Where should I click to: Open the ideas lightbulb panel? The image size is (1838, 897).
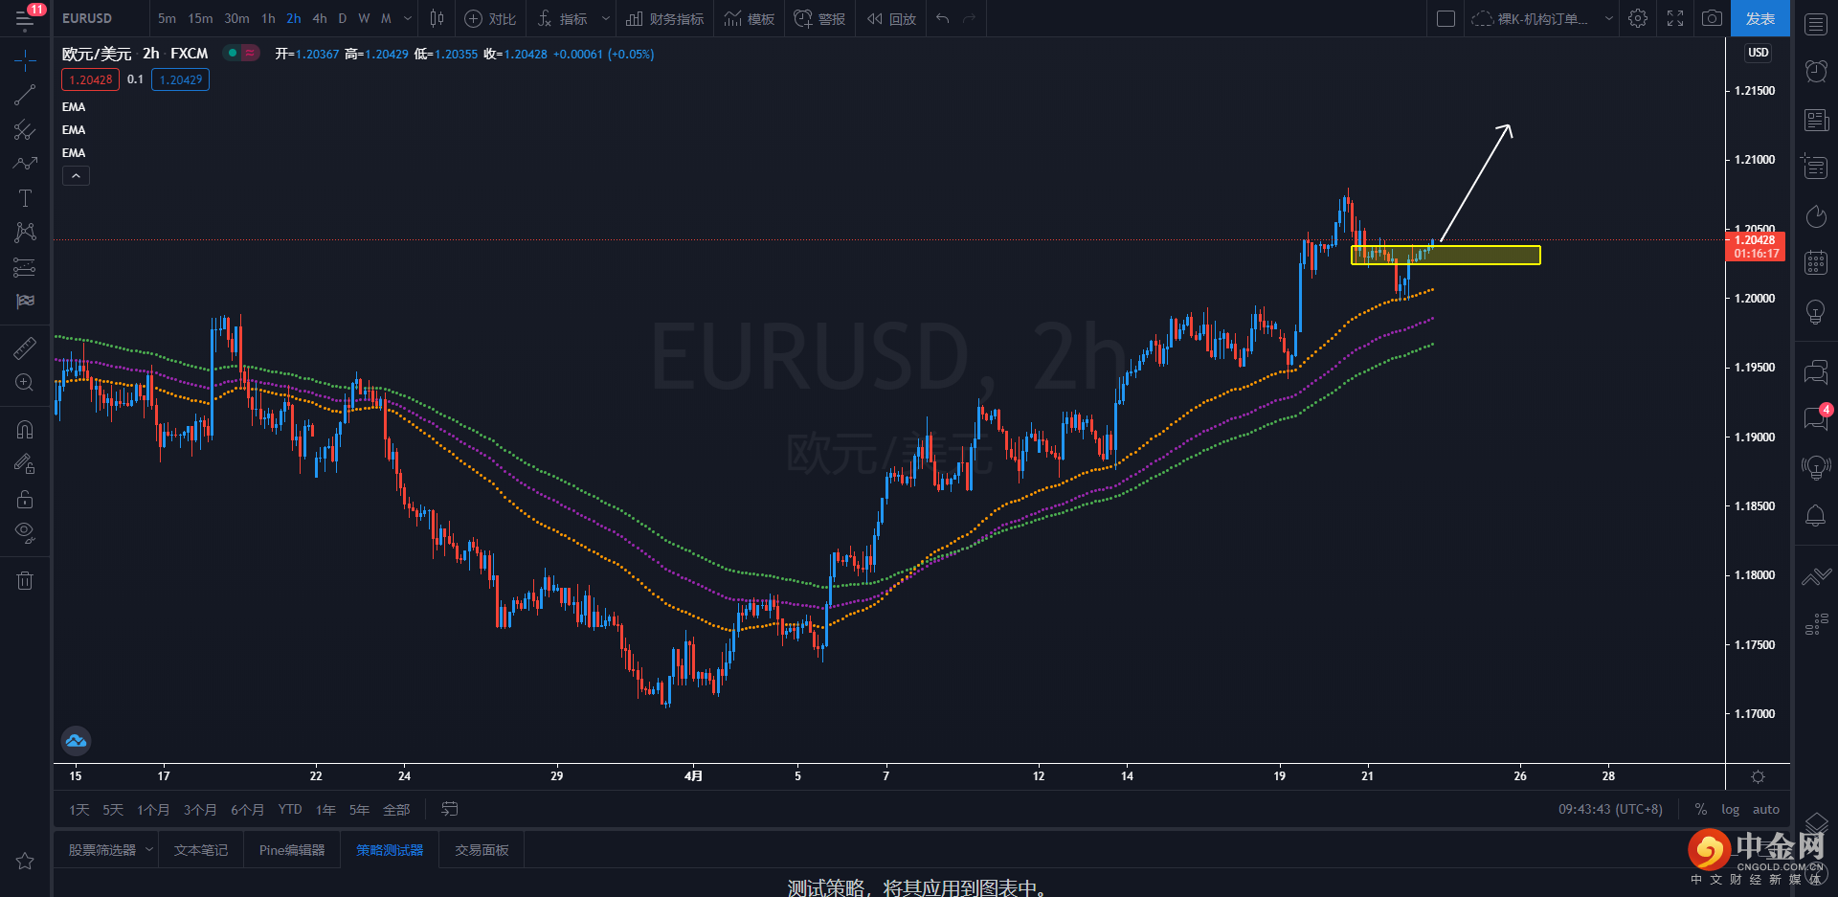tap(1816, 312)
